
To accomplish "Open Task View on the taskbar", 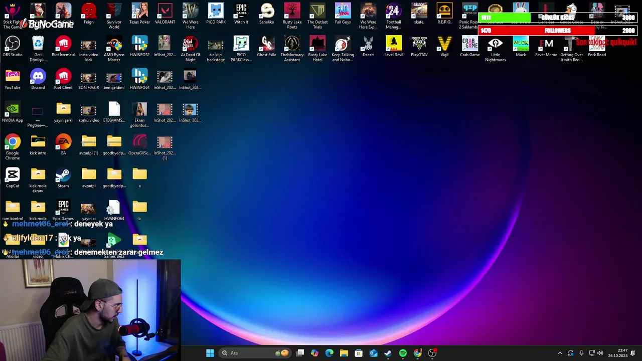I will pyautogui.click(x=300, y=353).
